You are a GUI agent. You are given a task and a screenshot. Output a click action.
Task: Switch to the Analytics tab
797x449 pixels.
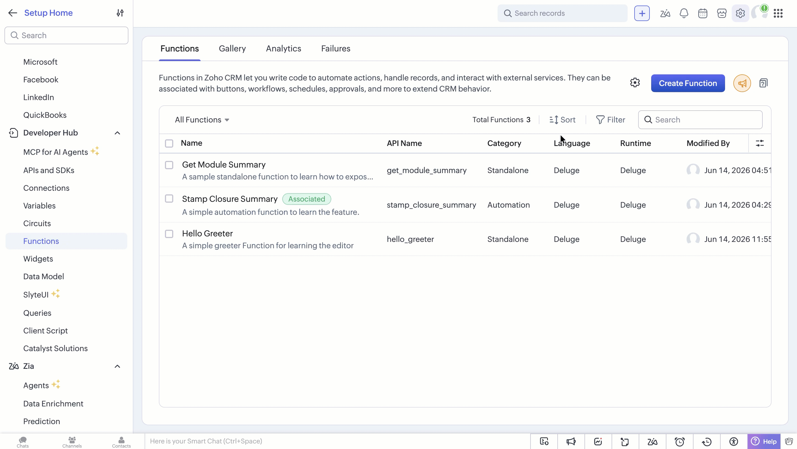pos(283,48)
